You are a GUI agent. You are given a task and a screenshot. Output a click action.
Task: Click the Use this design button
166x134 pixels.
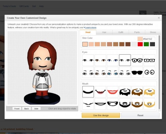tap(101, 115)
